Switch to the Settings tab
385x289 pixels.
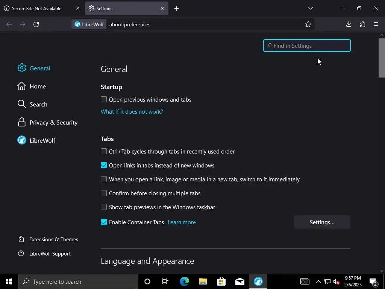127,8
